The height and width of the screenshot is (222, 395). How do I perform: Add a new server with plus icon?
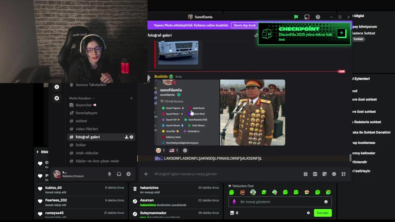[x=57, y=87]
